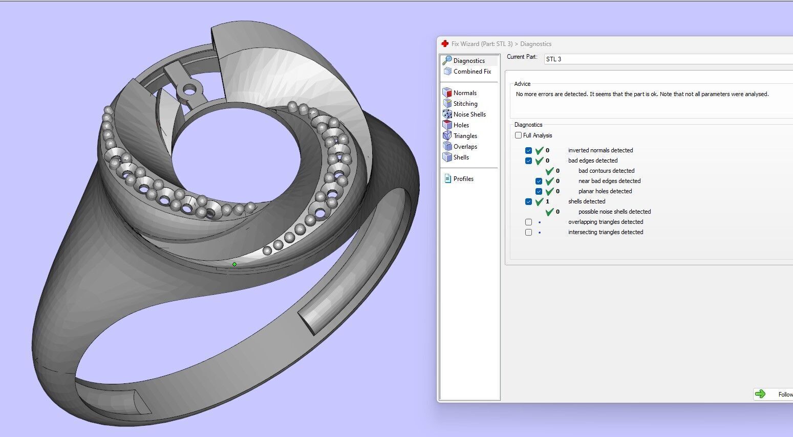Enable overlapping triangles detected checkbox
Viewport: 793px width, 437px height.
pyautogui.click(x=528, y=222)
